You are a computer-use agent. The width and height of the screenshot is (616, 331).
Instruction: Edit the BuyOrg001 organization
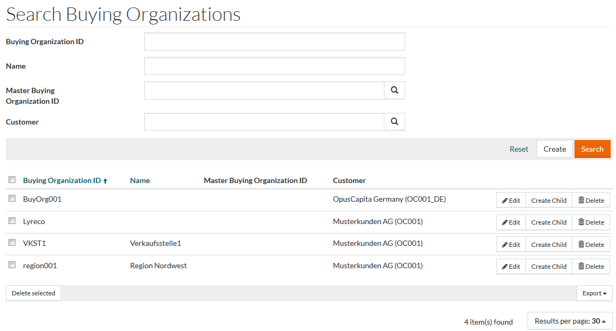coord(511,200)
